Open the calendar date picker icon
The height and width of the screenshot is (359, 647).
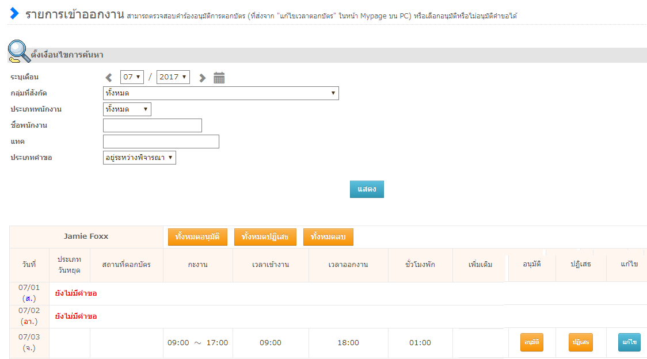pyautogui.click(x=219, y=78)
